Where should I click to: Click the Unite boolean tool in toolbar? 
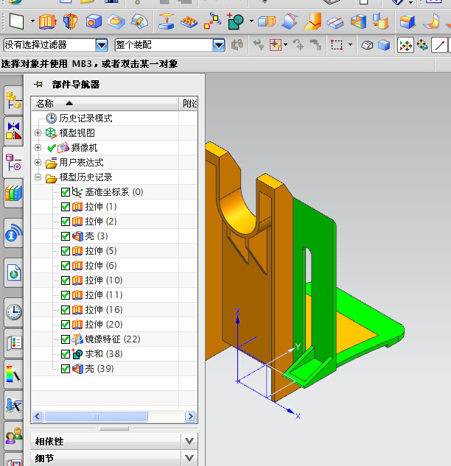pyautogui.click(x=235, y=21)
